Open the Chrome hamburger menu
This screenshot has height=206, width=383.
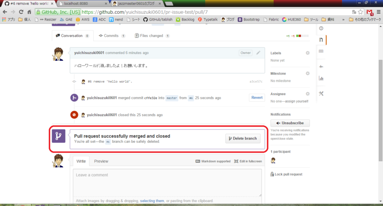click(379, 12)
